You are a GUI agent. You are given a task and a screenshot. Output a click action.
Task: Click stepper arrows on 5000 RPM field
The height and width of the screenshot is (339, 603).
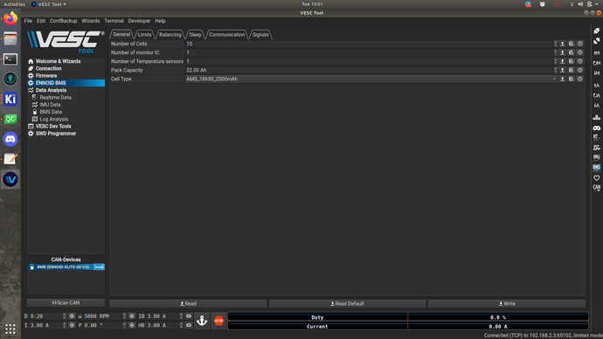(x=124, y=316)
